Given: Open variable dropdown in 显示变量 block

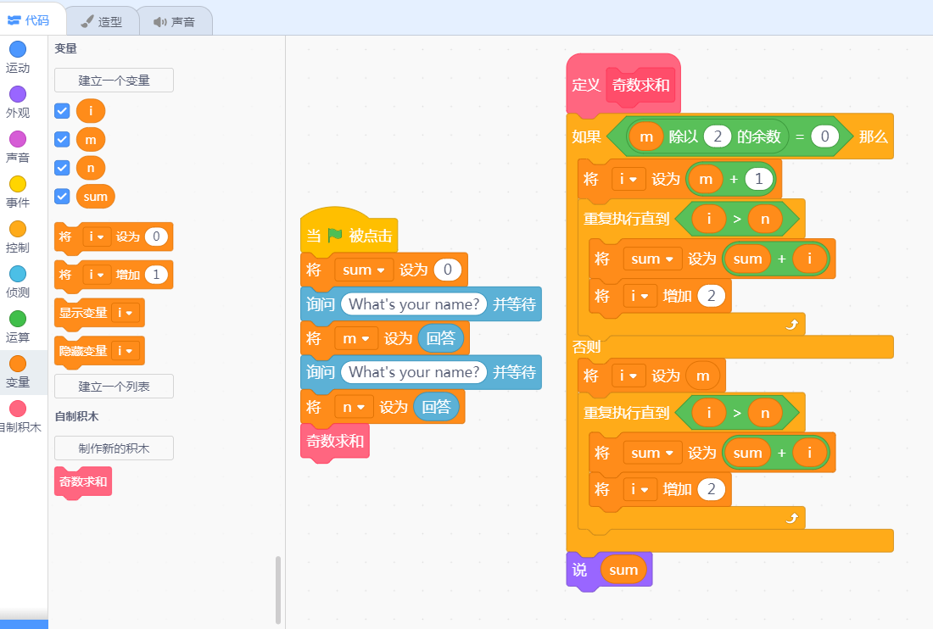Looking at the screenshot, I should 125,313.
